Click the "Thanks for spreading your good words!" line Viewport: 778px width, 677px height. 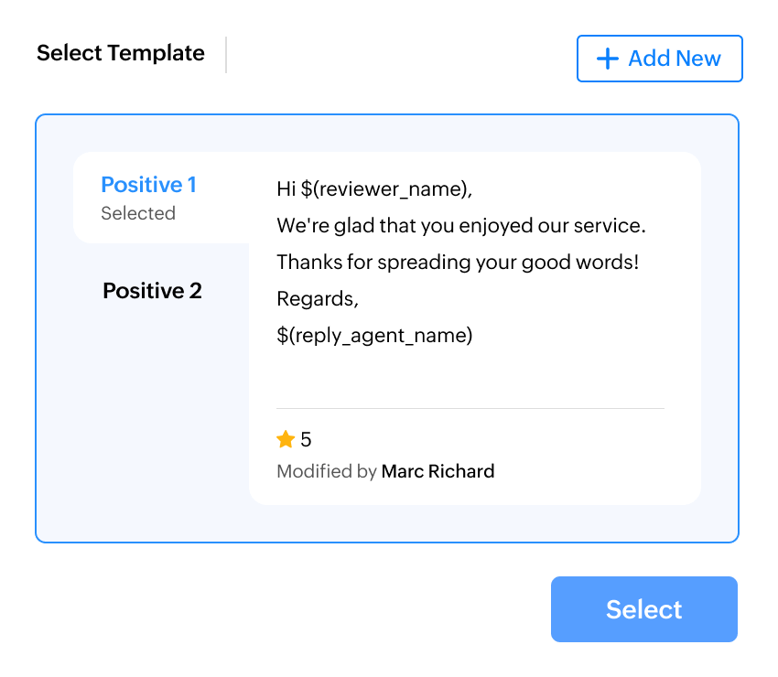(x=458, y=262)
